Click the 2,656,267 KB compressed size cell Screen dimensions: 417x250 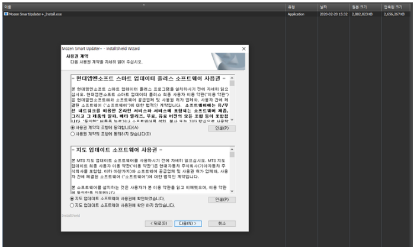tap(394, 14)
